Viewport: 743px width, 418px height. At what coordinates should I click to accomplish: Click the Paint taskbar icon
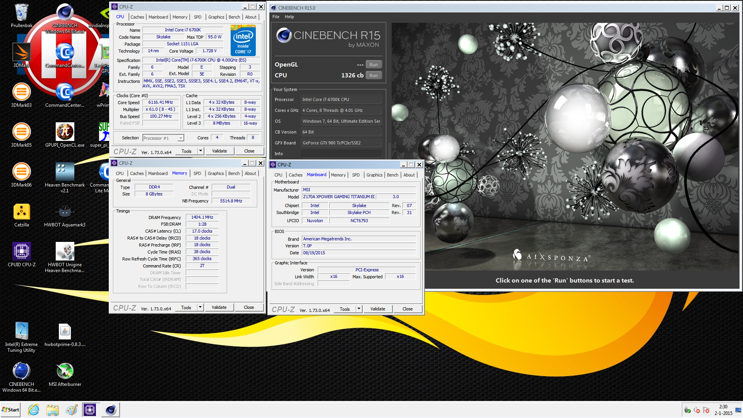[71, 409]
